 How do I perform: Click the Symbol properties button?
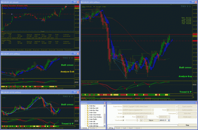pyautogui.click(x=187, y=110)
